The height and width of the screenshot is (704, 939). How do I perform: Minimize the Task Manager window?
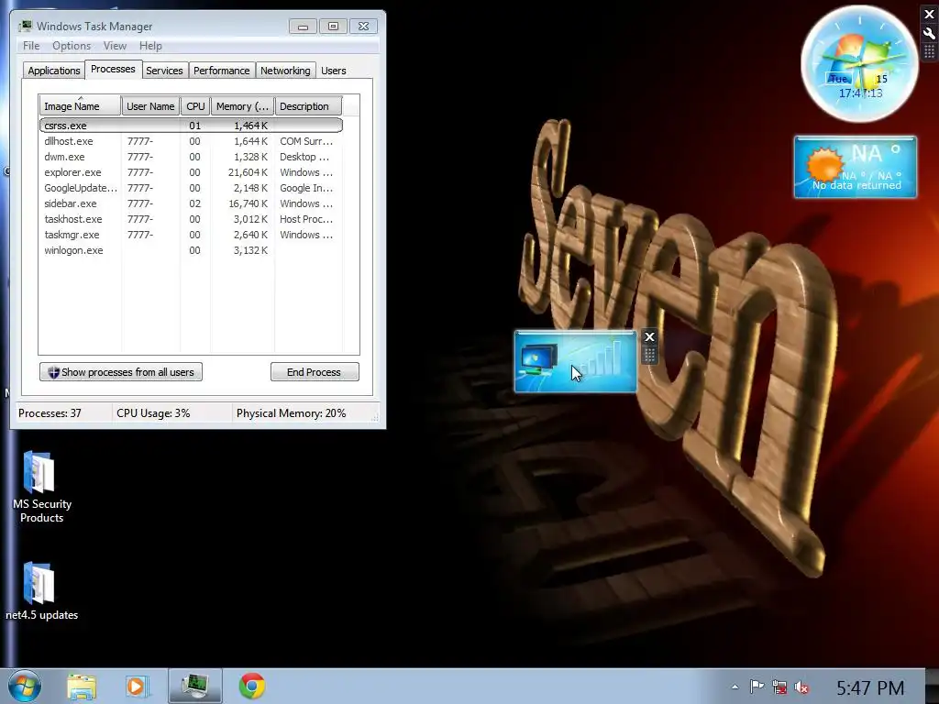click(x=303, y=27)
